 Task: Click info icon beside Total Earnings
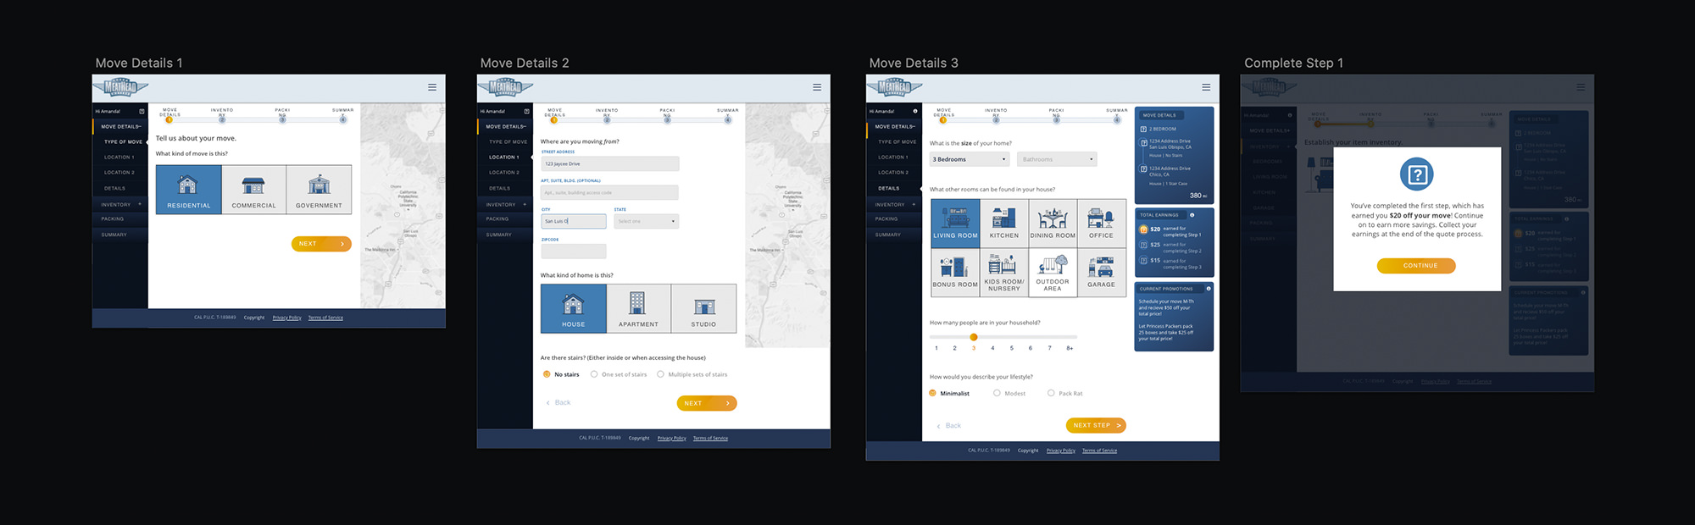1192,215
